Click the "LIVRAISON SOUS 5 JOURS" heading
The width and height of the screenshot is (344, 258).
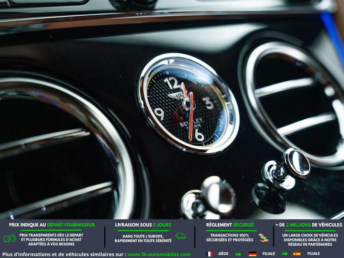tap(143, 225)
